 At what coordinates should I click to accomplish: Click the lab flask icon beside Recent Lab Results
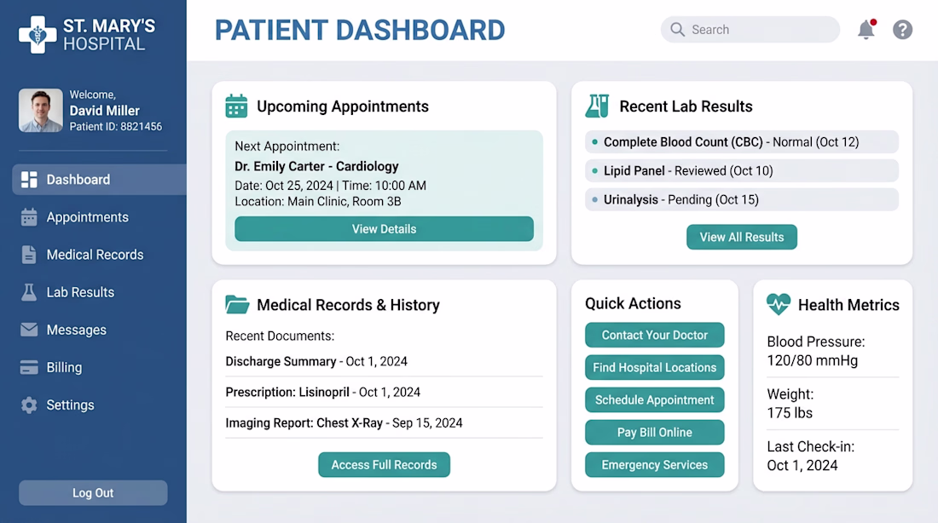click(597, 106)
